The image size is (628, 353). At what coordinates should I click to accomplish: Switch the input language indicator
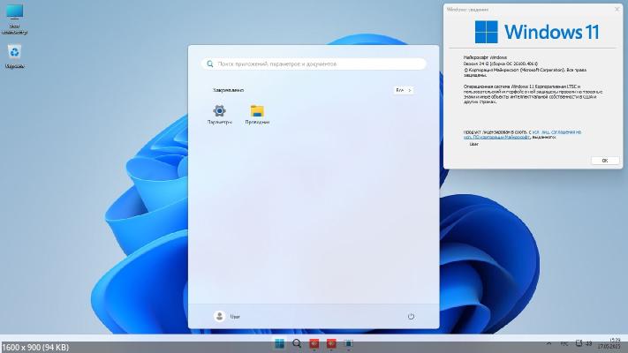tap(565, 343)
